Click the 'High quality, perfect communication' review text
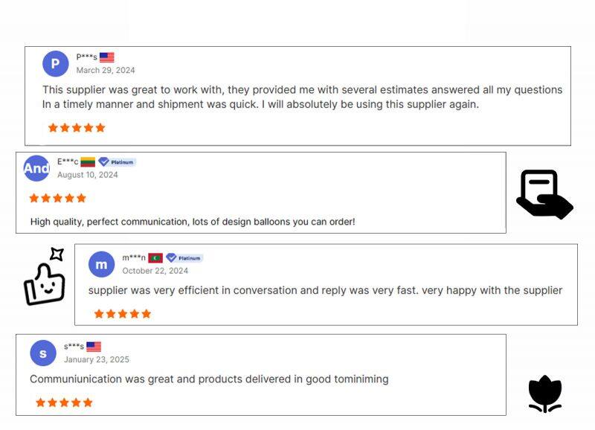 pyautogui.click(x=193, y=222)
